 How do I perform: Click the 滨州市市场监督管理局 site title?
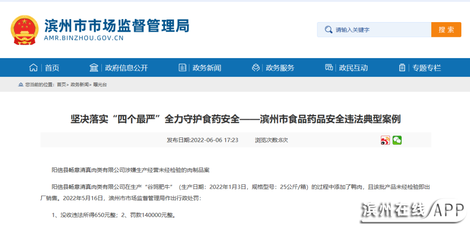tap(117, 26)
